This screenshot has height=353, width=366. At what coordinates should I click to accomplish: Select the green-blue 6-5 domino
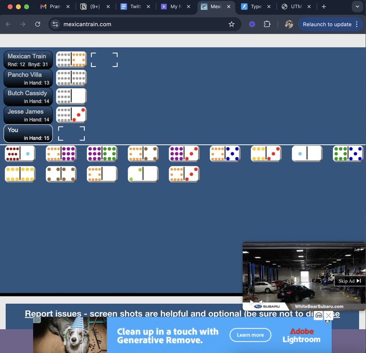click(348, 154)
